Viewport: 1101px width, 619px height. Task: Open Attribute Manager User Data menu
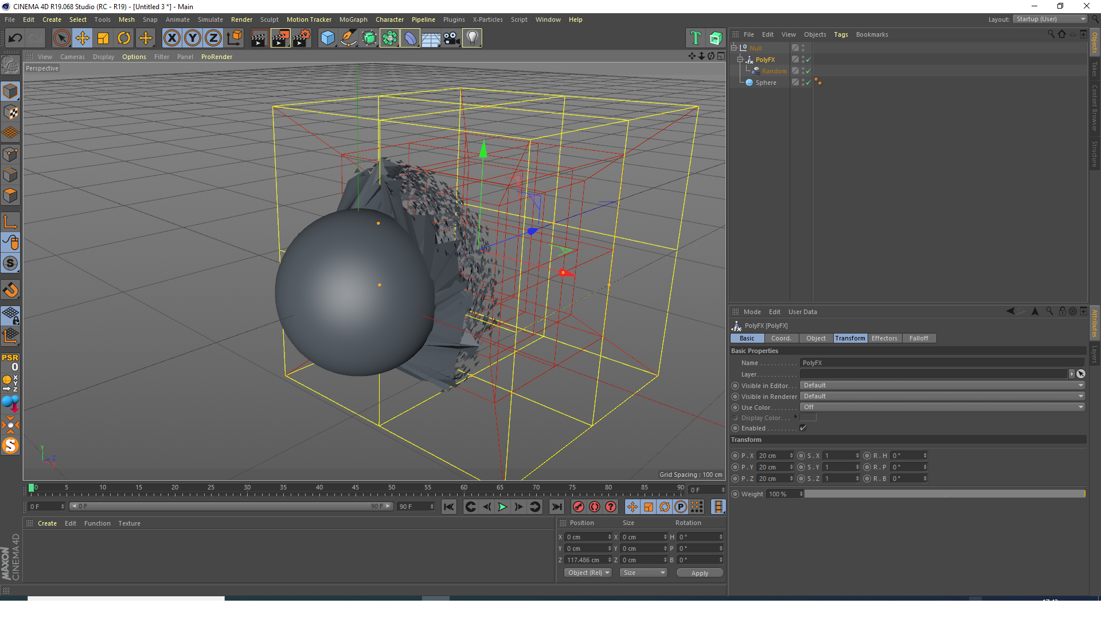click(x=802, y=312)
